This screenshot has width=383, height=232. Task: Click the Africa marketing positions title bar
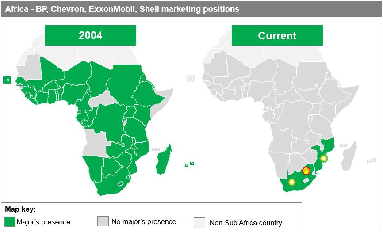tap(191, 9)
